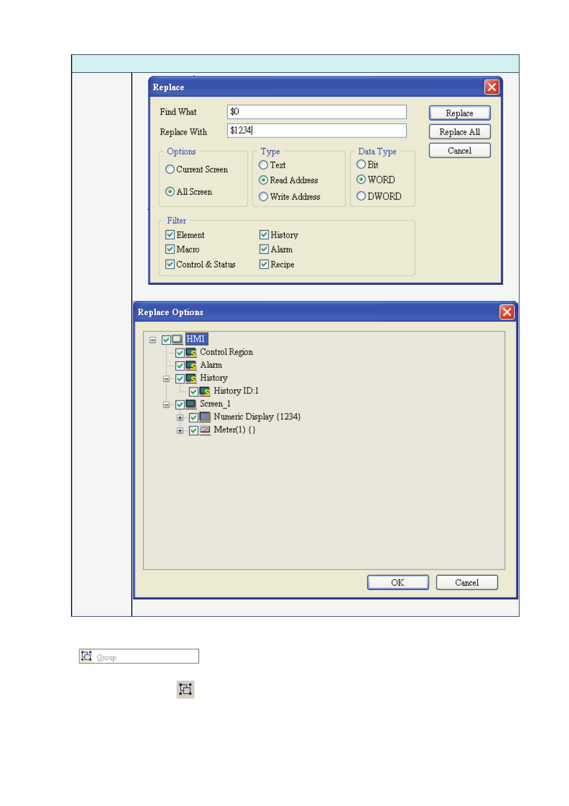Click the Screen_1 screen icon

tap(191, 404)
